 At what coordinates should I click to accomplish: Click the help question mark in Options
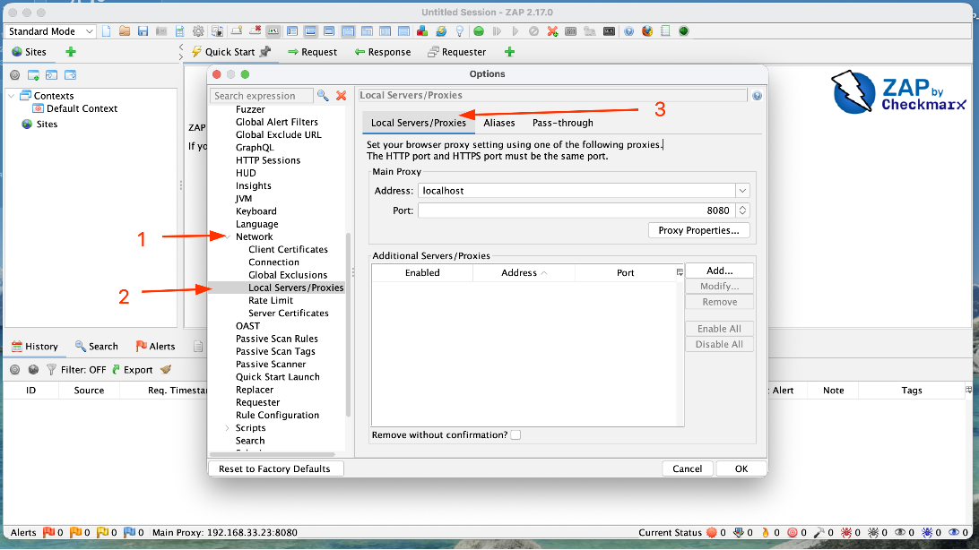(x=757, y=96)
